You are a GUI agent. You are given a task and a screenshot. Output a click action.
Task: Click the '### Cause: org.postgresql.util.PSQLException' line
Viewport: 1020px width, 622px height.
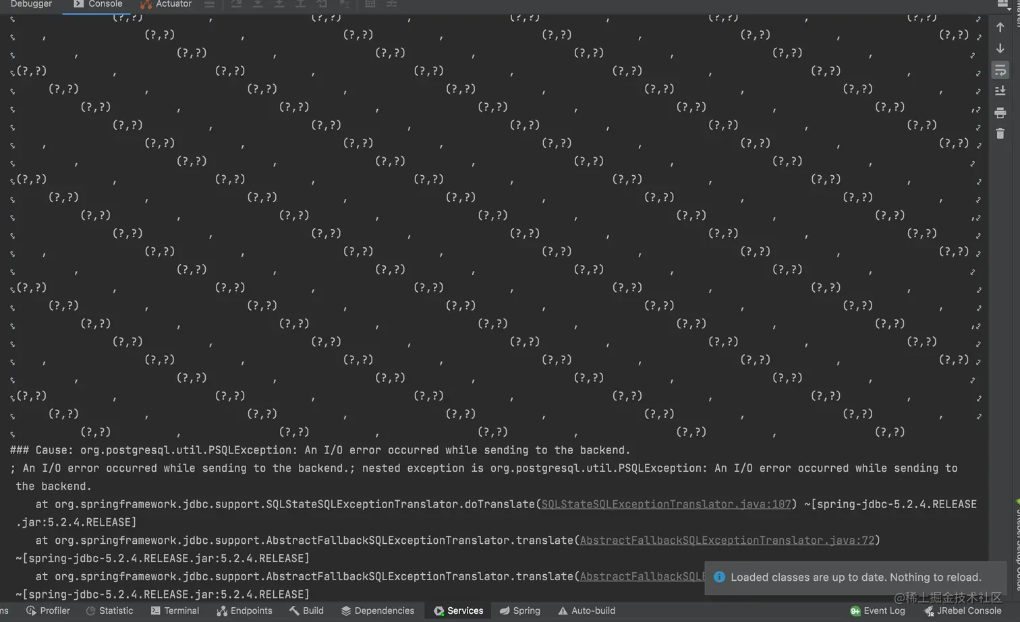pyautogui.click(x=320, y=450)
